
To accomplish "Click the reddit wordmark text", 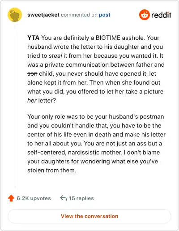I will click(x=162, y=15).
